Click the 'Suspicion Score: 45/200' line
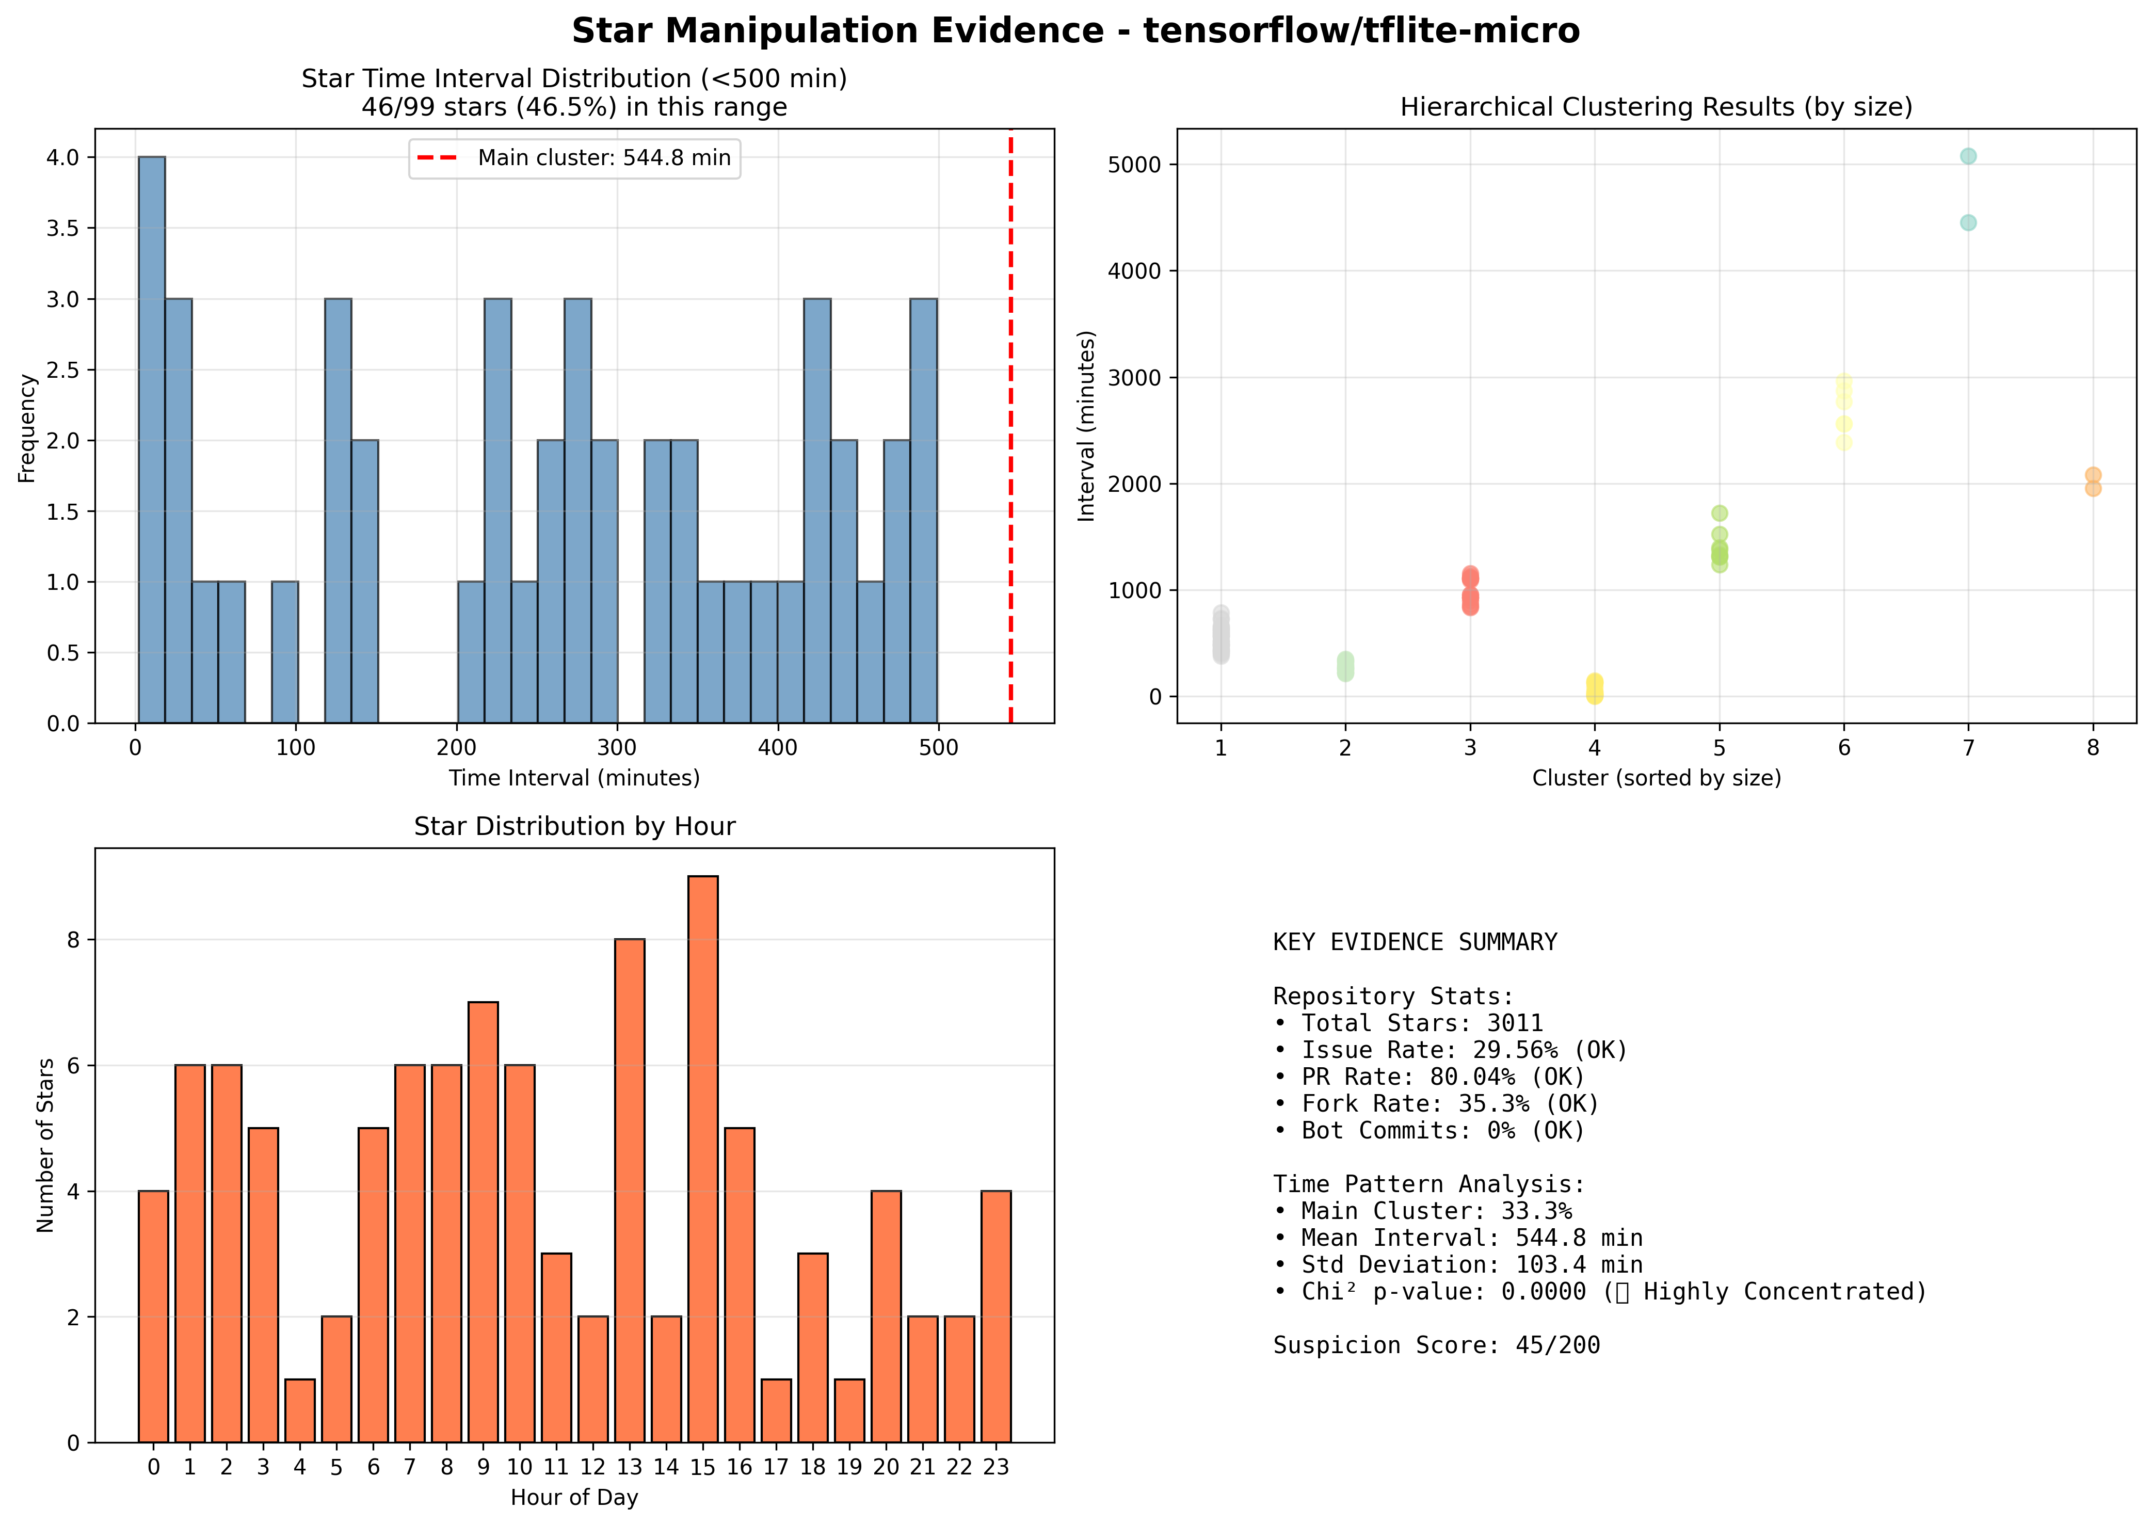 pyautogui.click(x=1437, y=1345)
